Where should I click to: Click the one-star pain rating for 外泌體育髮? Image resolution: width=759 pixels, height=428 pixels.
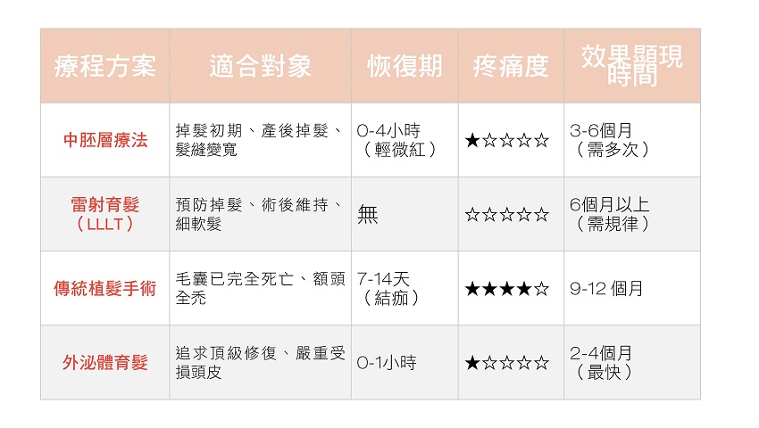506,364
